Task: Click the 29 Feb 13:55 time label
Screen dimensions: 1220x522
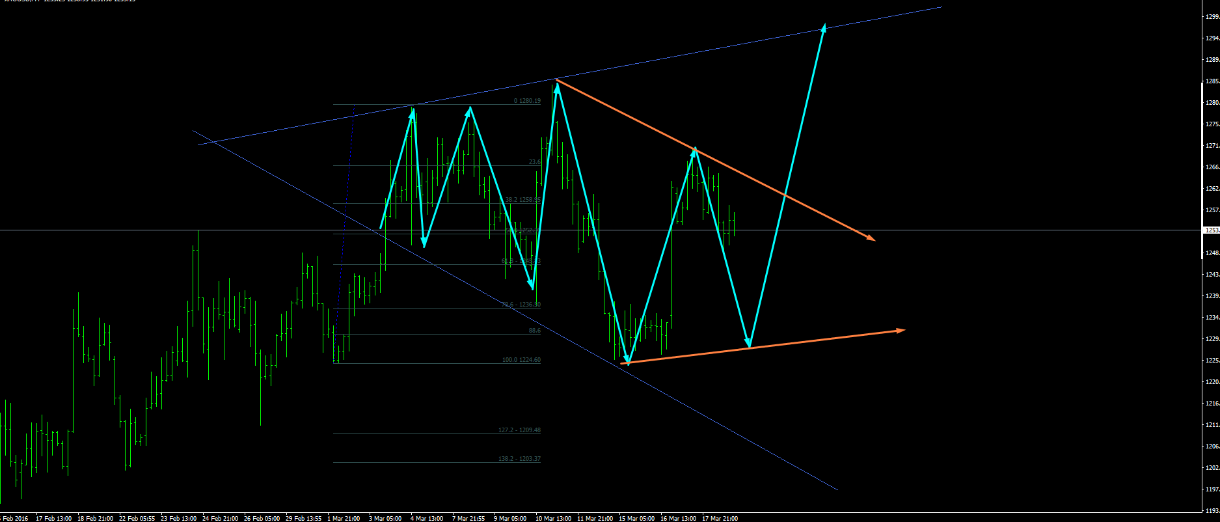Action: point(303,518)
